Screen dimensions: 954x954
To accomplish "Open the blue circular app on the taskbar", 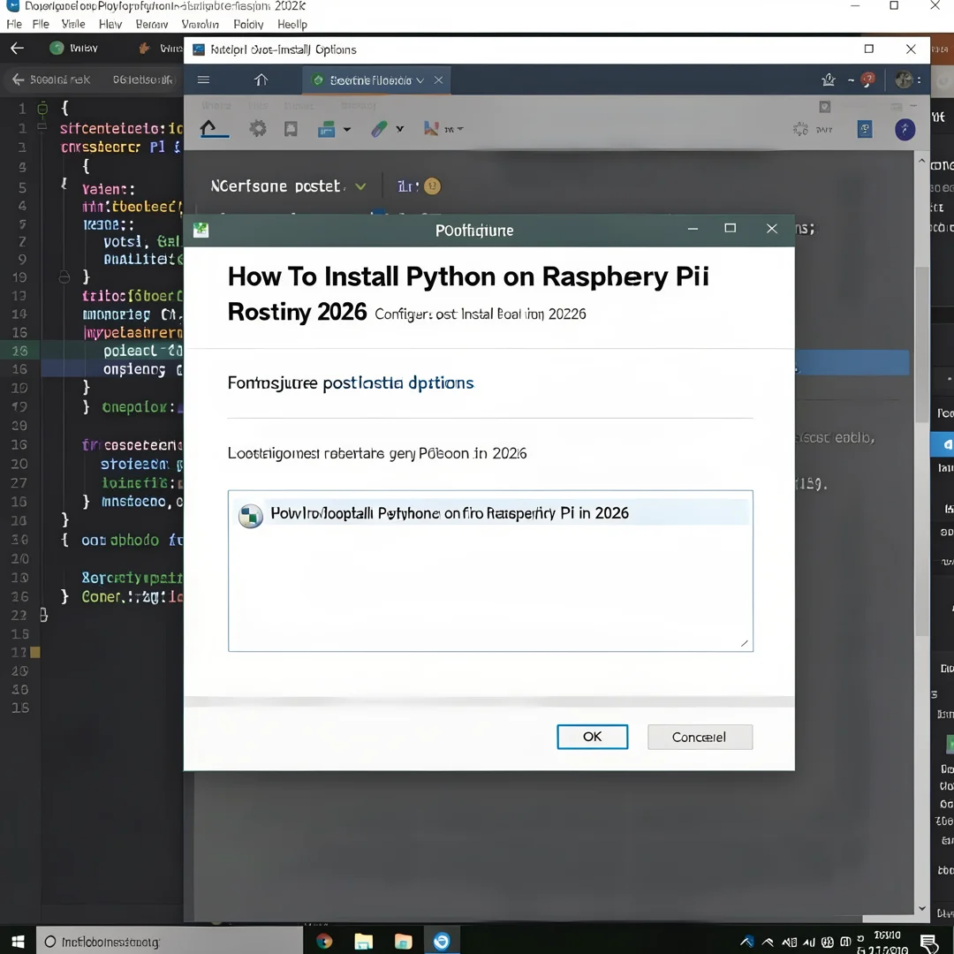I will click(x=442, y=942).
